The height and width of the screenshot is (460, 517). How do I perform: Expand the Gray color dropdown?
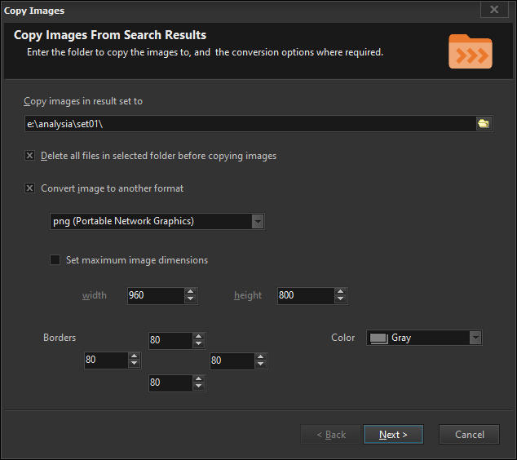tap(475, 338)
